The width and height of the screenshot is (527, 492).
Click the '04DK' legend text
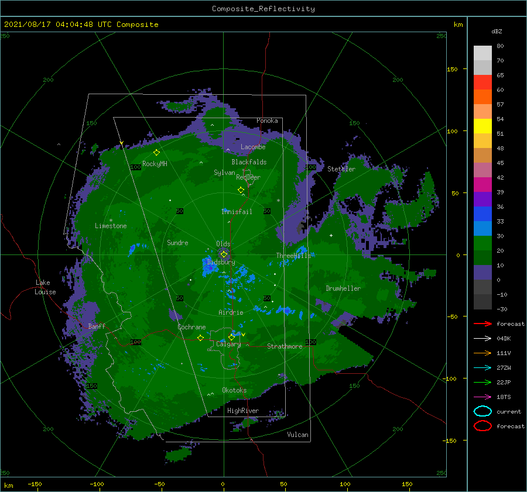coord(504,338)
